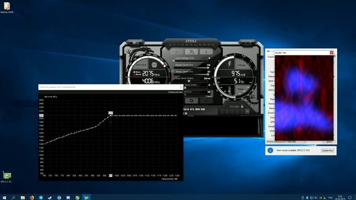Open taskbar search magnifier

[13, 198]
